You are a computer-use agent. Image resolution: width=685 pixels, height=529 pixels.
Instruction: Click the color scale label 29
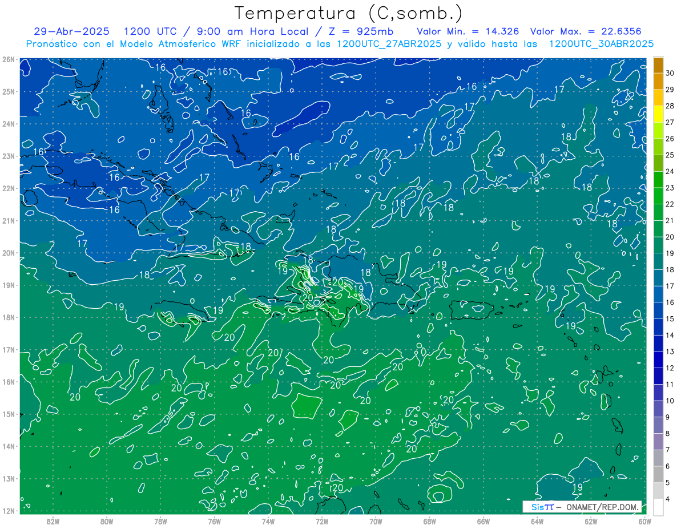click(x=670, y=90)
